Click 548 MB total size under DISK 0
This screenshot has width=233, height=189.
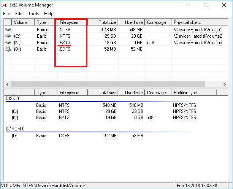(x=110, y=105)
